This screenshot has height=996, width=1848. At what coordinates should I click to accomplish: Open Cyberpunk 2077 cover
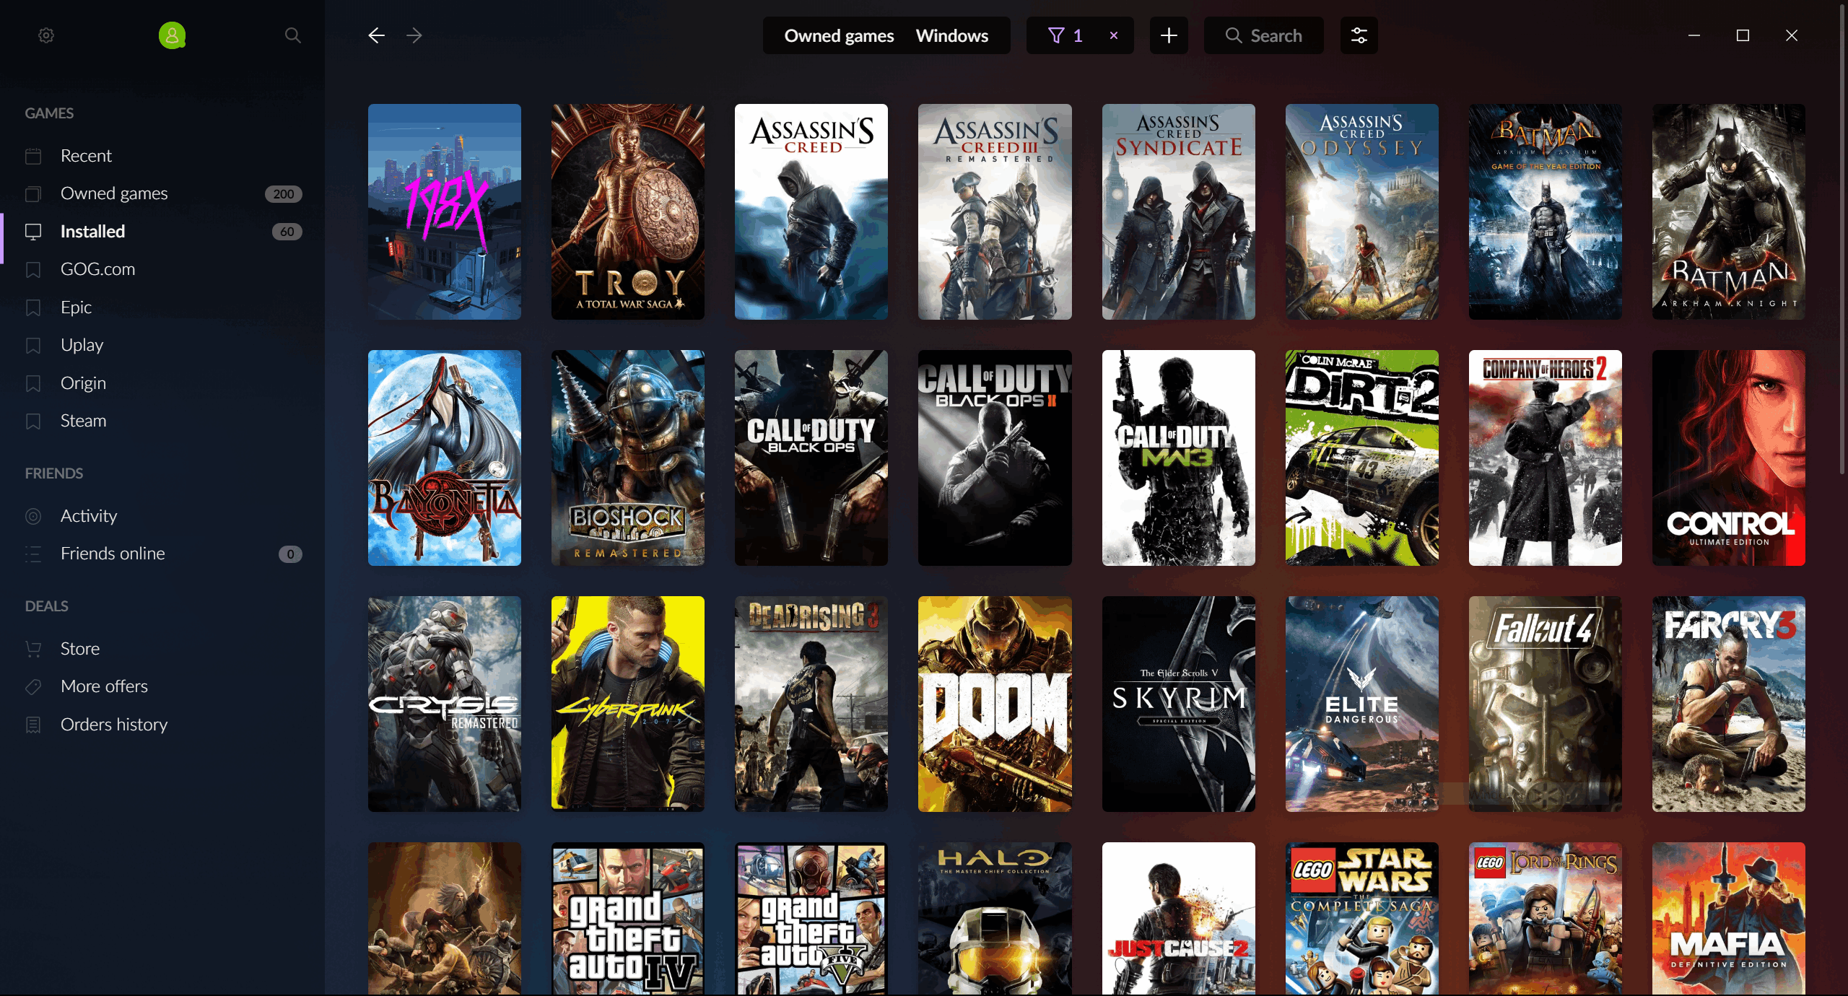pos(628,704)
